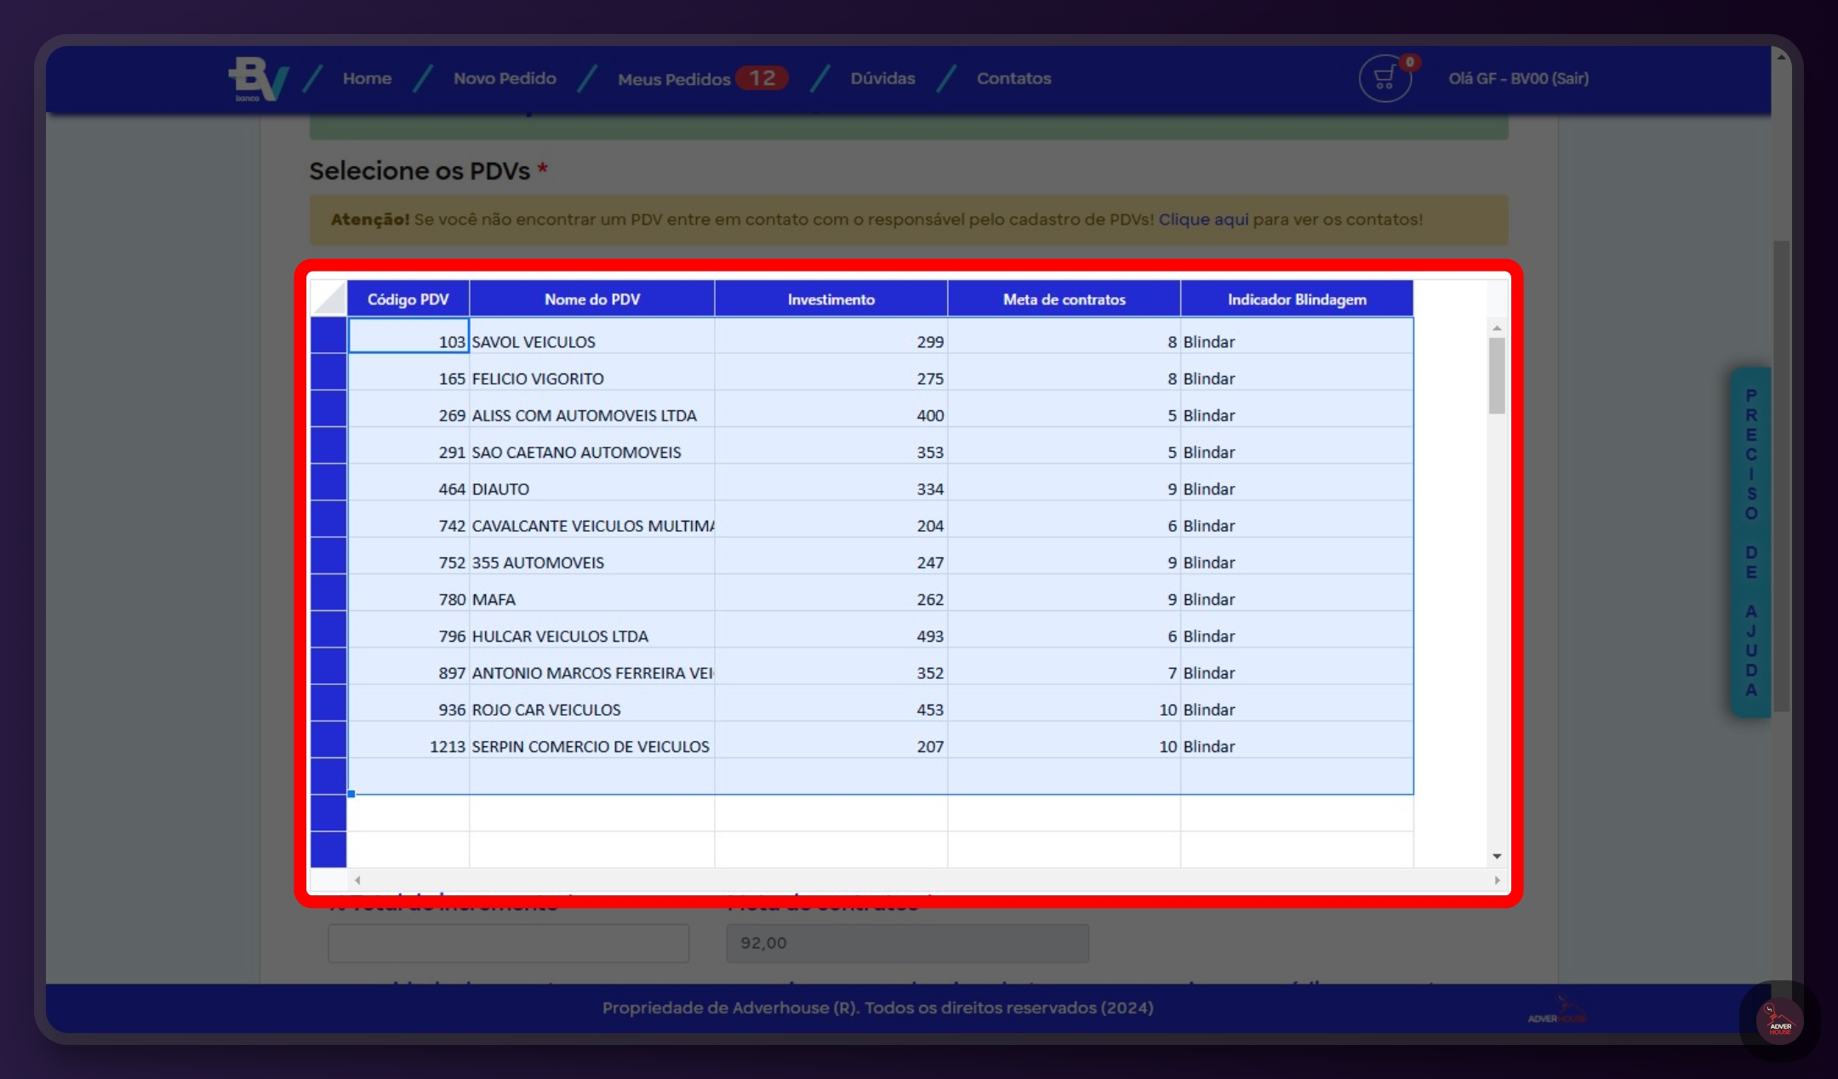Click the meta de contratos field 92,00
1838x1079 pixels.
click(x=907, y=943)
